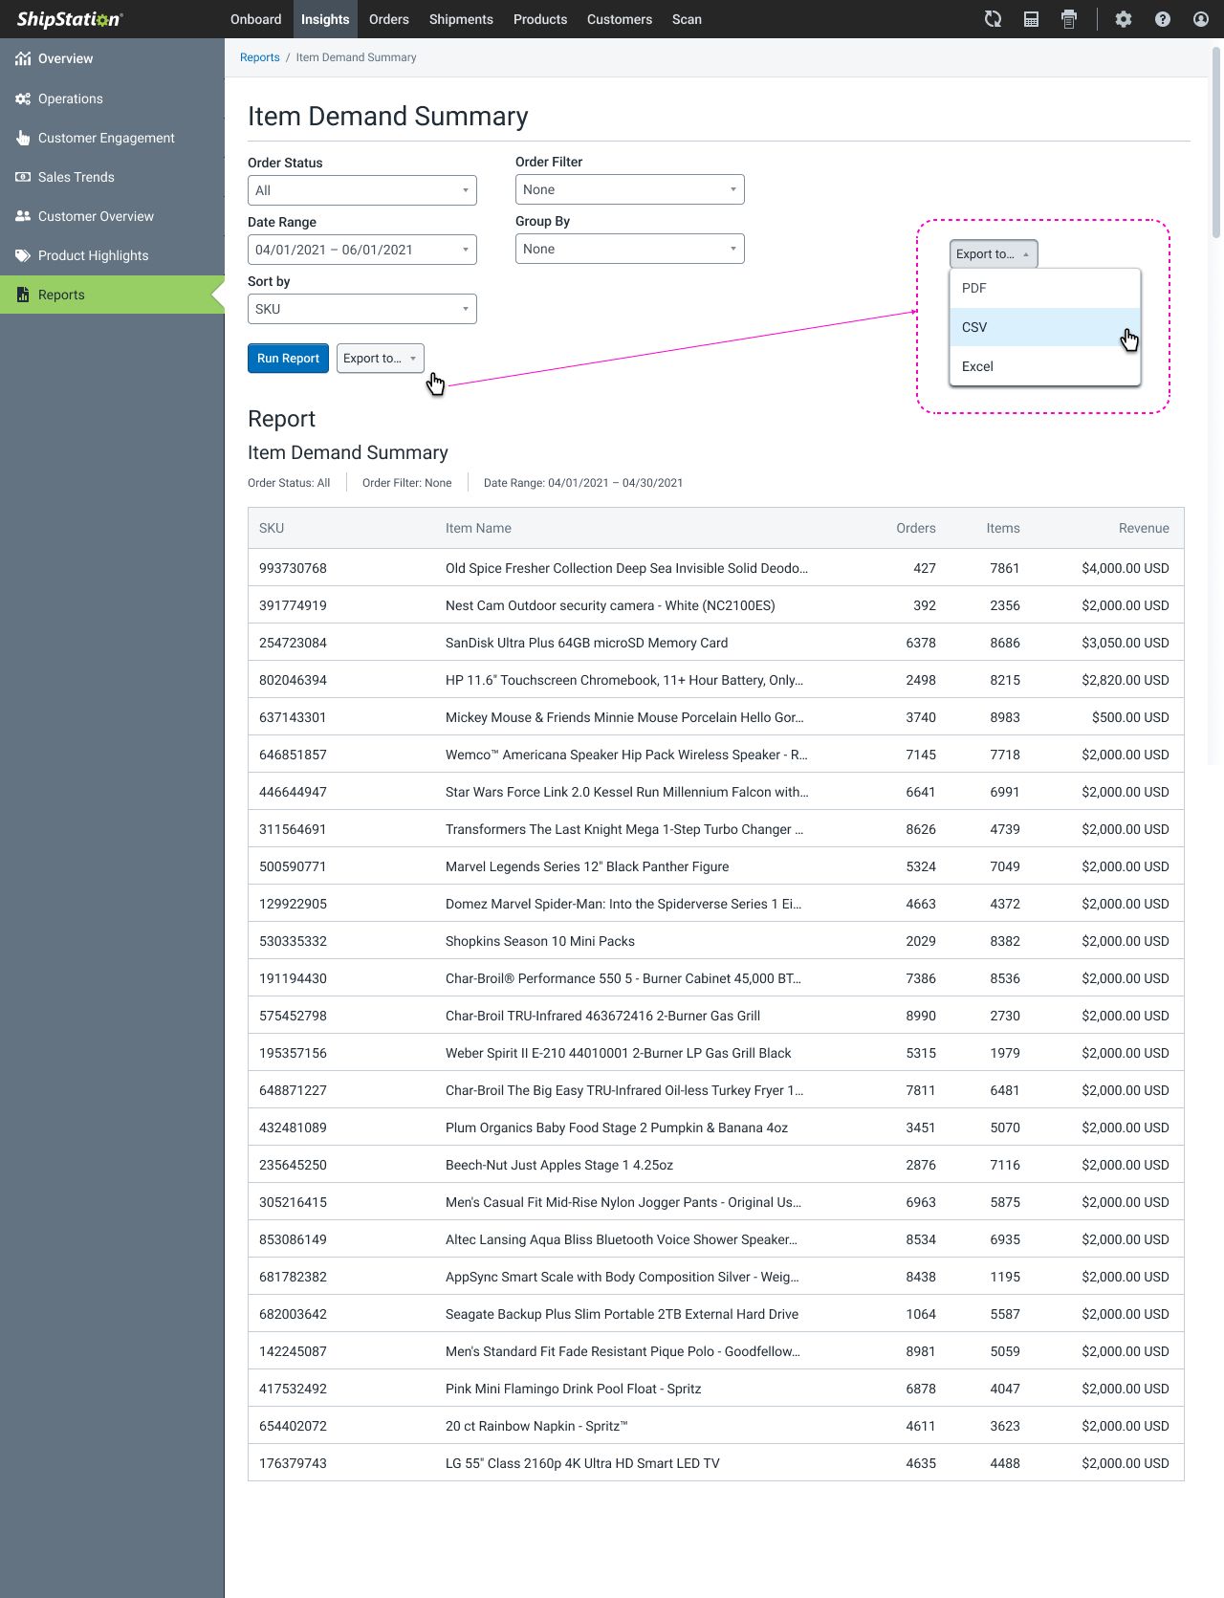The height and width of the screenshot is (1598, 1224).
Task: Open the rate calculator icon
Action: (1031, 19)
